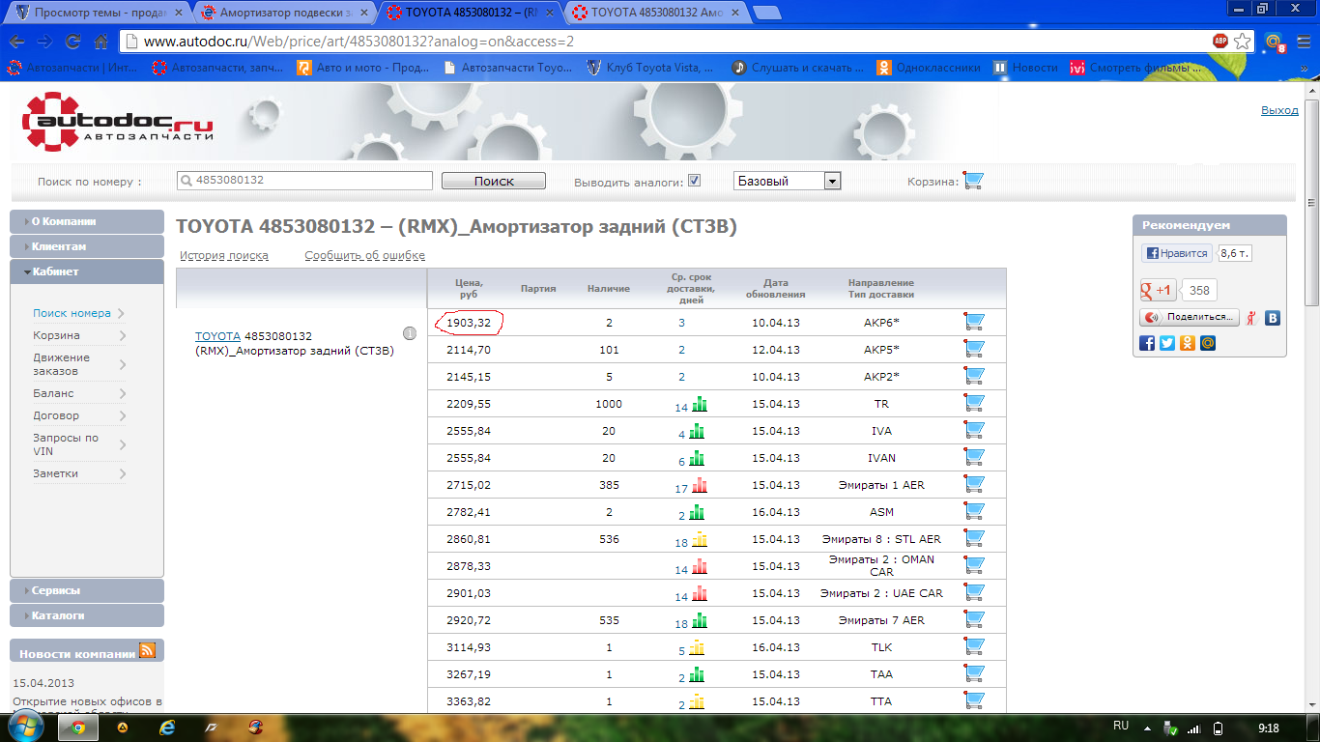Viewport: 1320px width, 742px height.
Task: Expand the Каталоги sidebar section
Action: click(x=87, y=615)
